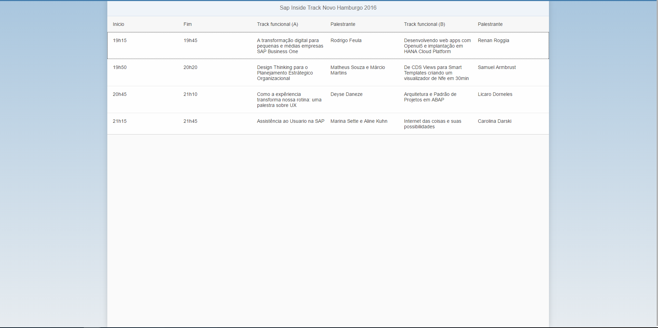
Task: Click speaker Carolina Darski
Action: point(495,121)
